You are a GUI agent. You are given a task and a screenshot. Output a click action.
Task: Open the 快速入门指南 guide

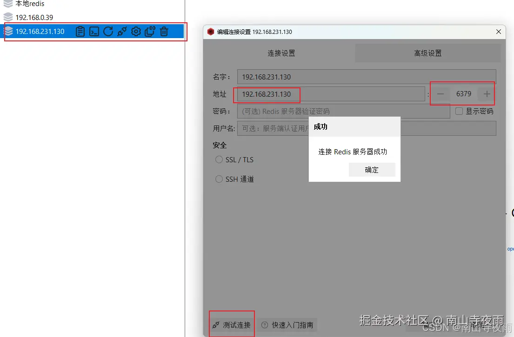[x=289, y=324]
